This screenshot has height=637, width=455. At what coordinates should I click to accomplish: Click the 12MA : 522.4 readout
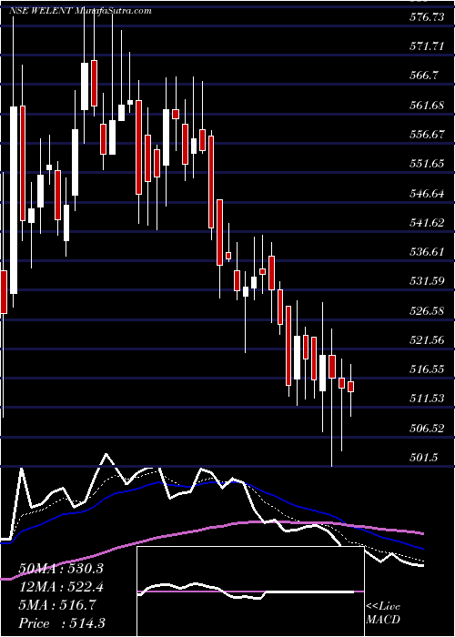point(61,587)
